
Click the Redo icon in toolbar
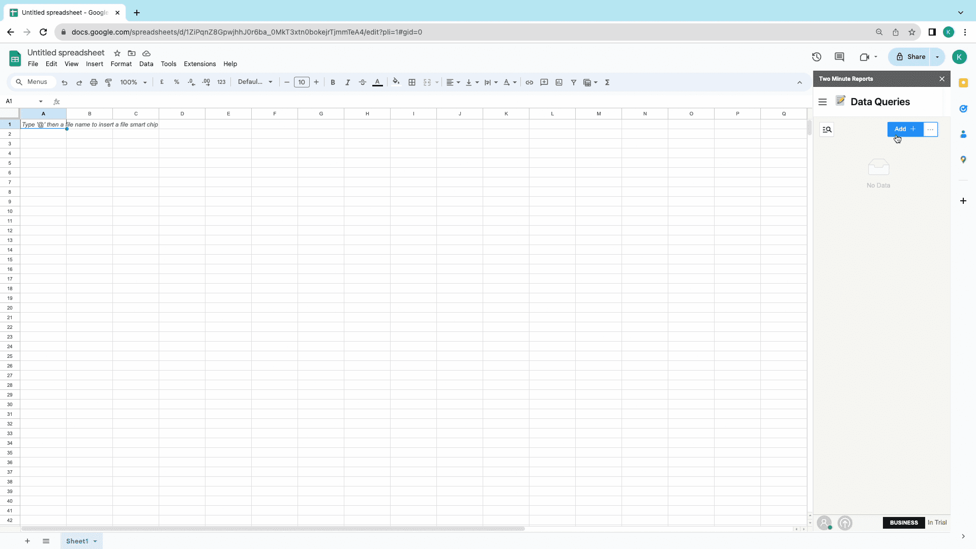(79, 82)
